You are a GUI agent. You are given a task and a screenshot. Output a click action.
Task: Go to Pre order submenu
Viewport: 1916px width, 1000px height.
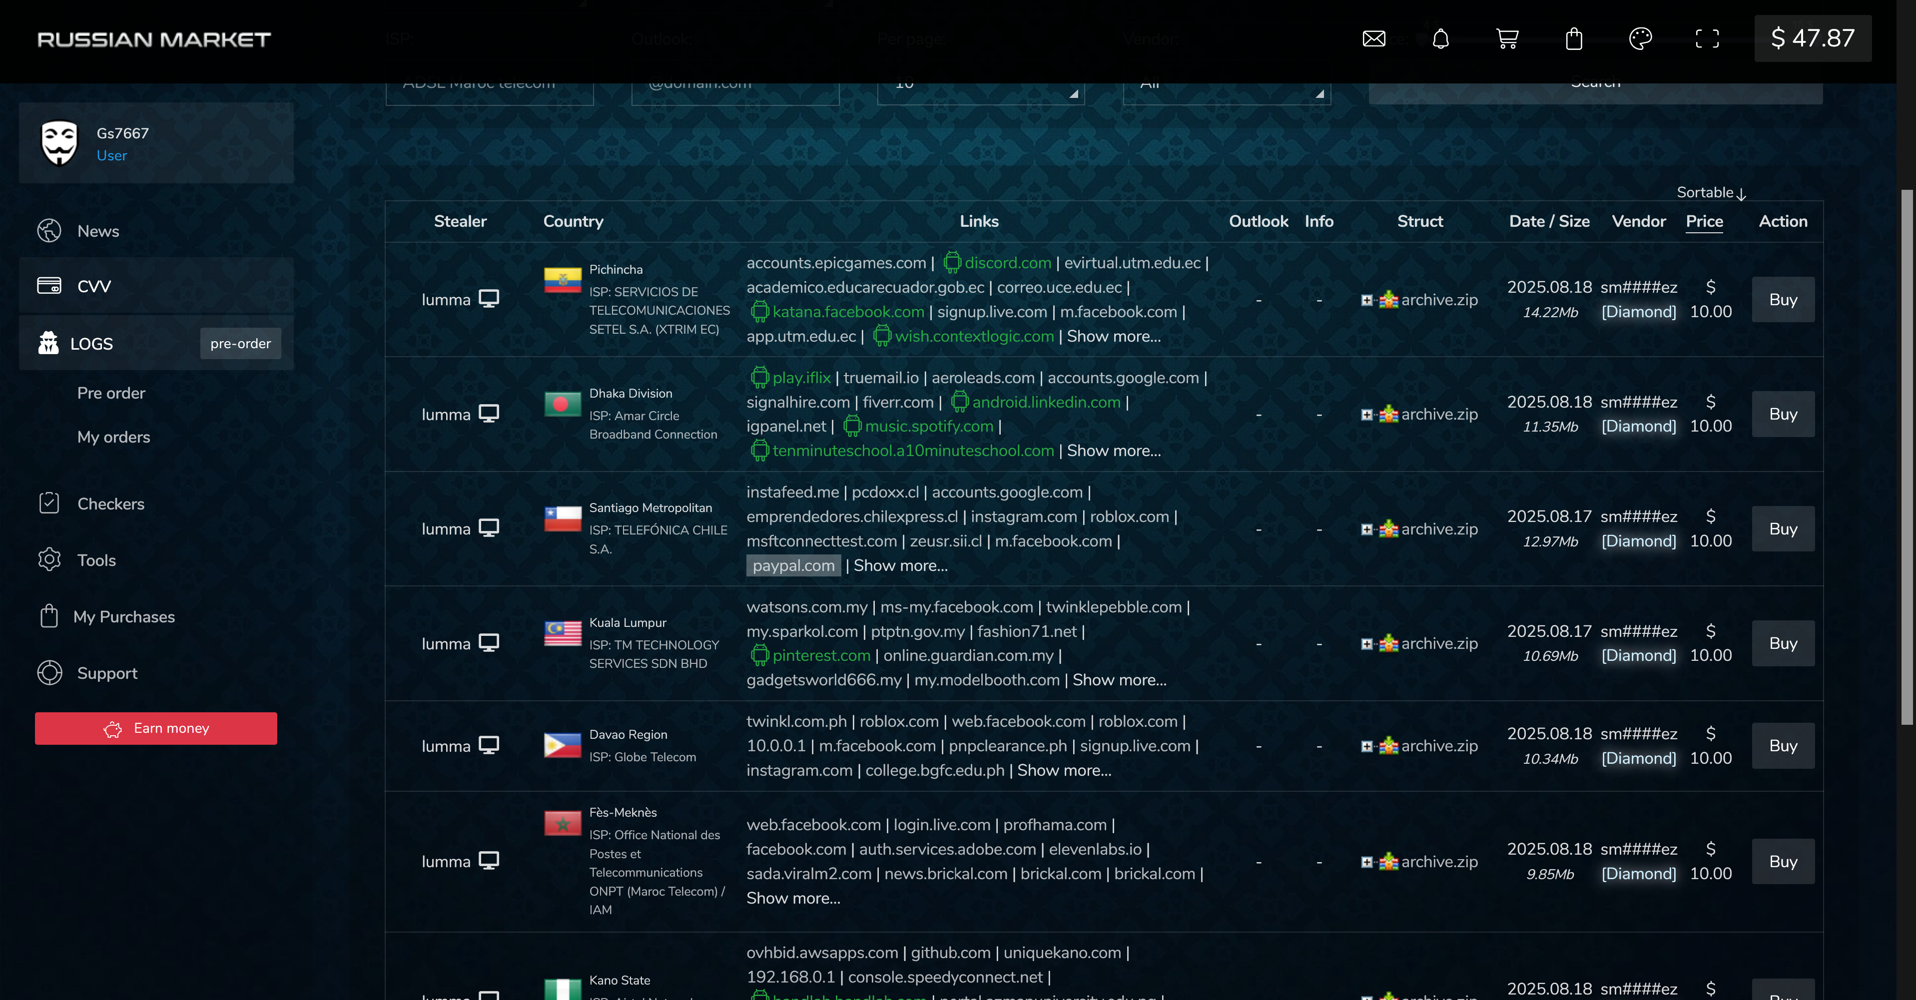click(111, 393)
